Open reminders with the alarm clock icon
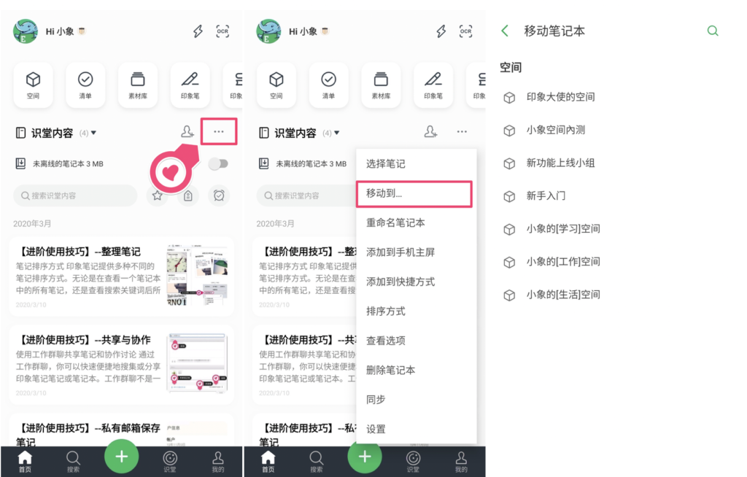This screenshot has width=747, height=477. [219, 195]
